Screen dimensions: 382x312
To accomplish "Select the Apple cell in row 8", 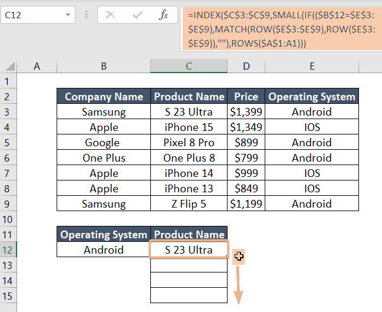I will pos(104,189).
